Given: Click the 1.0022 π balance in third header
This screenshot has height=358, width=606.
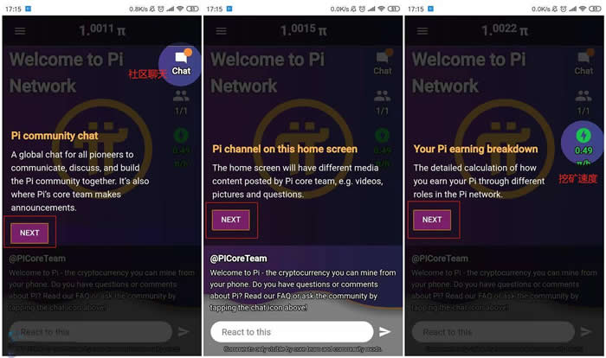Looking at the screenshot, I should pyautogui.click(x=505, y=29).
